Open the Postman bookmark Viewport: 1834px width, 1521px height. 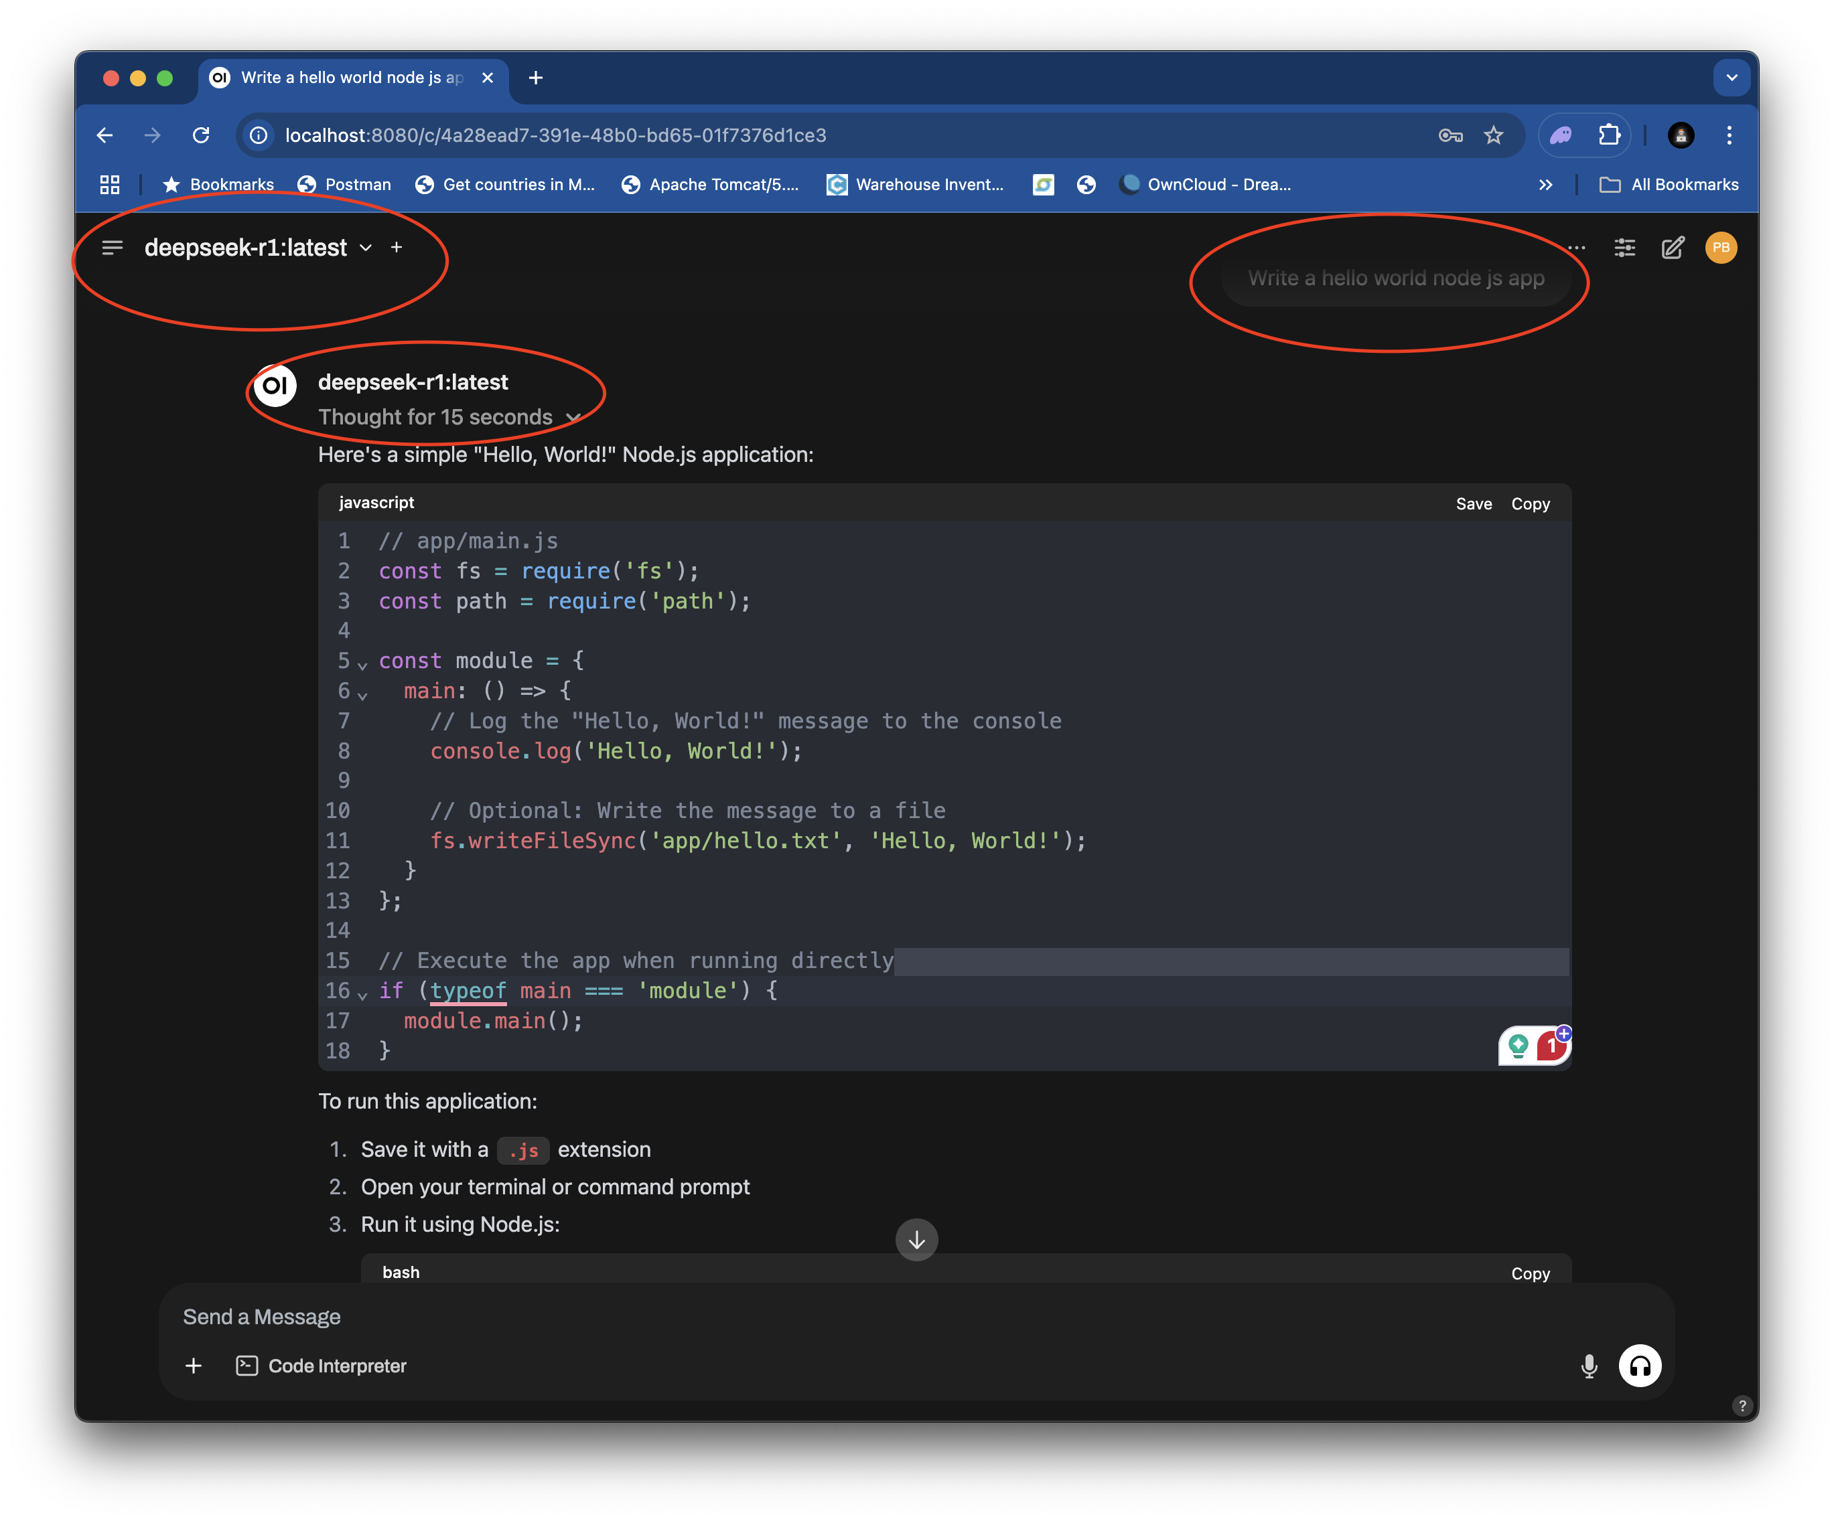[343, 184]
